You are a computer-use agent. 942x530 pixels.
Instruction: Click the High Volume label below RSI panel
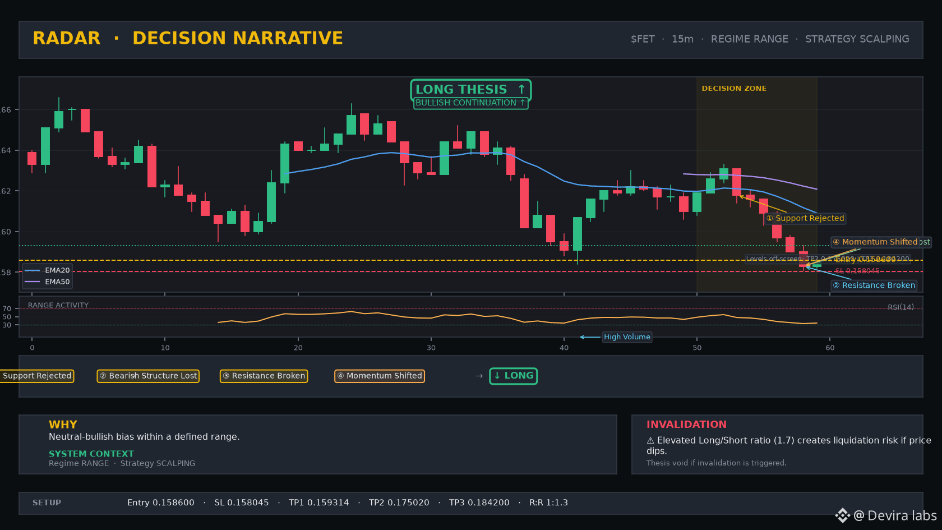(627, 337)
